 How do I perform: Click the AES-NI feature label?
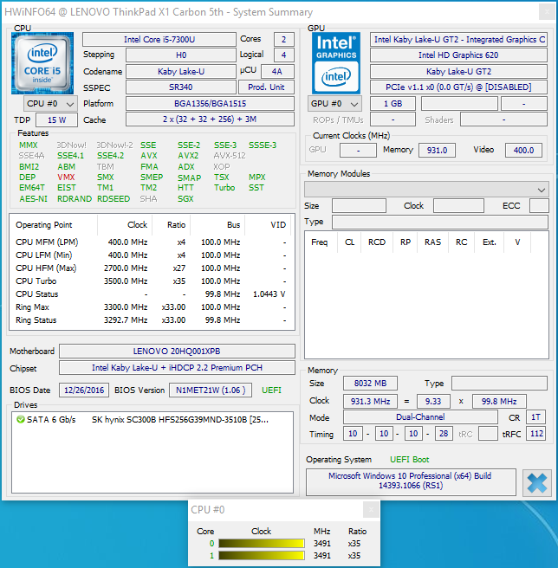(33, 199)
